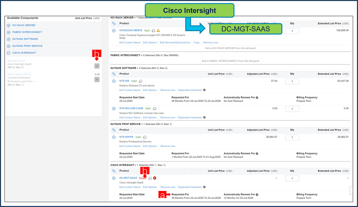Add DC-MGT-SAAS using its plus button

[x=97, y=66]
